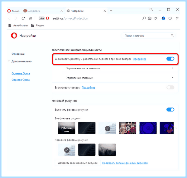187x178 pixels.
Task: Open Подобрать больше фоновых рисунков link
Action: [125, 163]
